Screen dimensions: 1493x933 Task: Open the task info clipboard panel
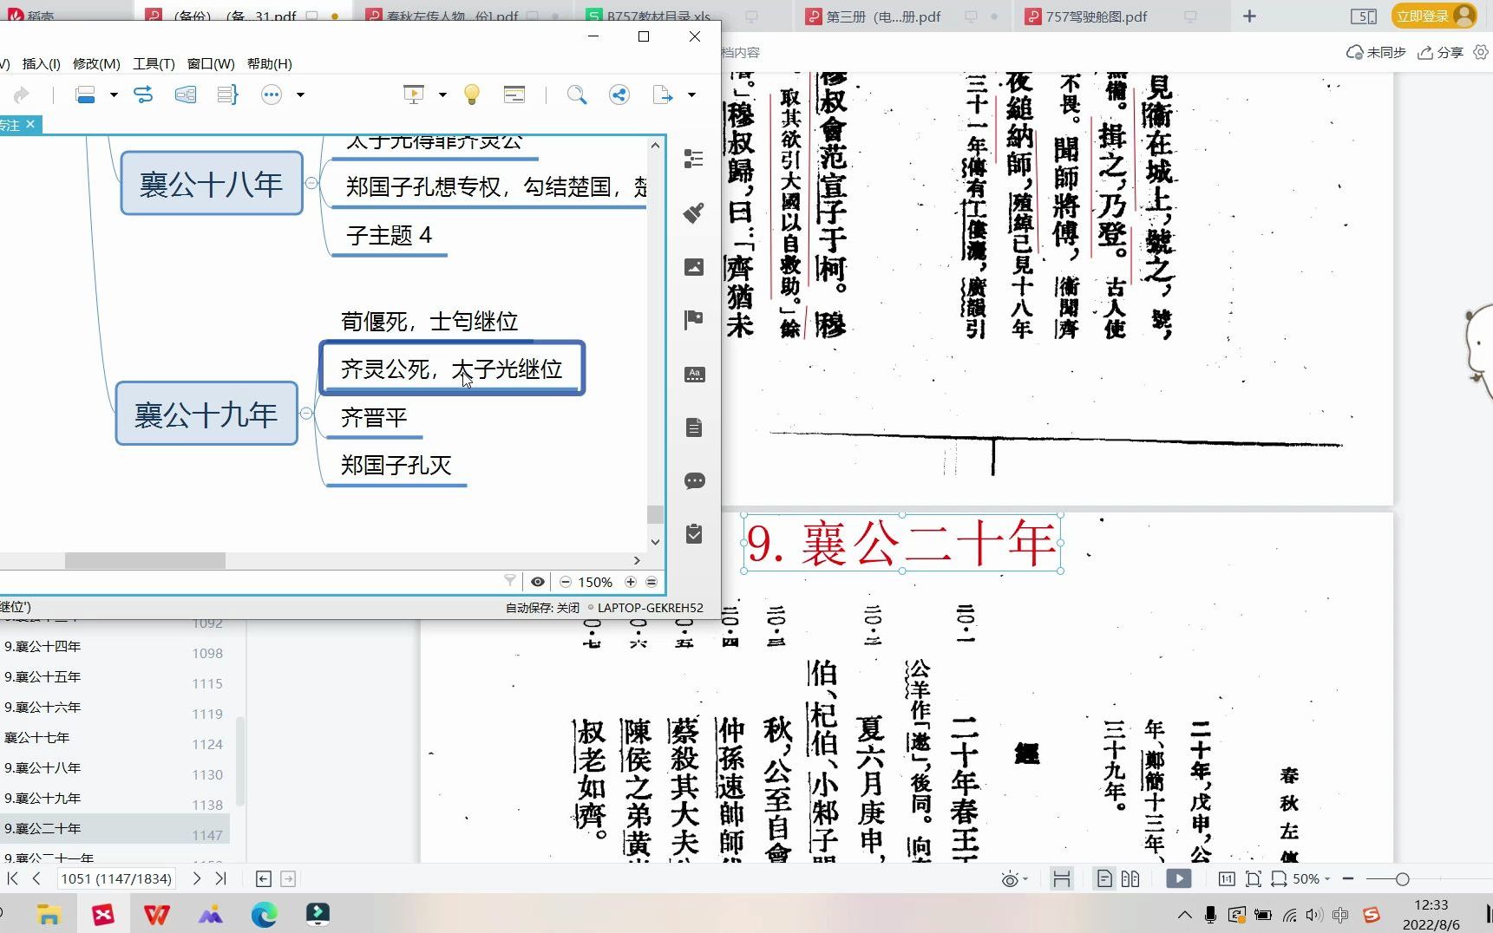(x=694, y=534)
